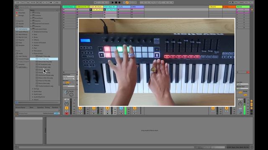Open the MIDI From dropdown on track 1
Image resolution: width=268 pixels, height=150 pixels.
[x=69, y=77]
